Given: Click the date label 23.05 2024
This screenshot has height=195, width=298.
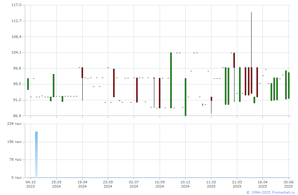Looking at the screenshot, I should 108,184.
